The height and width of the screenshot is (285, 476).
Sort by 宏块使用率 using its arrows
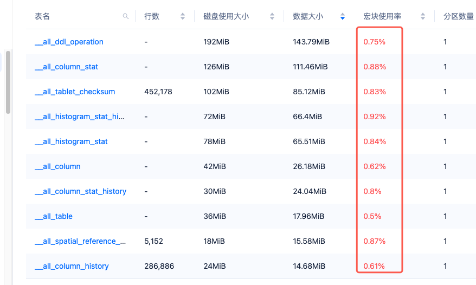point(423,17)
